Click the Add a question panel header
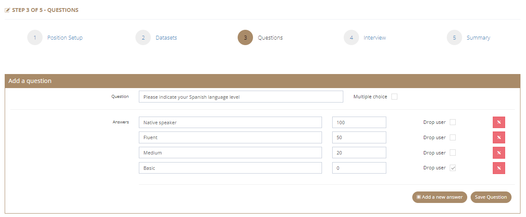 (x=262, y=81)
